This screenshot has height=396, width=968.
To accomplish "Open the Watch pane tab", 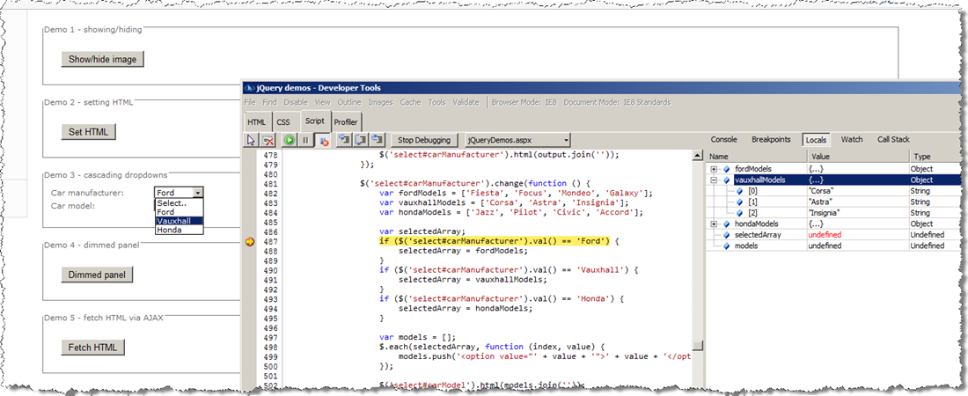I will point(852,140).
